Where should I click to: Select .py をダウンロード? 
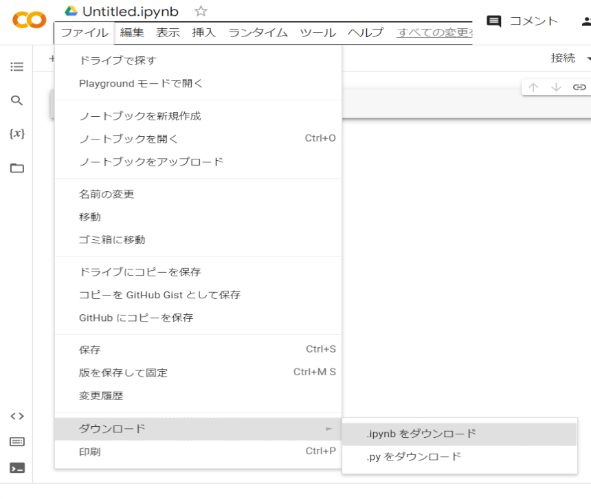coord(414,456)
